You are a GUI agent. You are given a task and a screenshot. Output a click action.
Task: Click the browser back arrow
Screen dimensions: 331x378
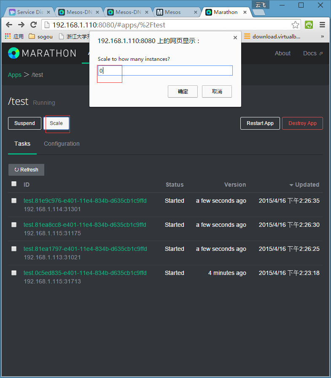9,24
